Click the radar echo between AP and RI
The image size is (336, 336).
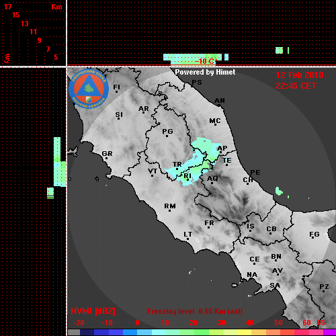point(195,161)
